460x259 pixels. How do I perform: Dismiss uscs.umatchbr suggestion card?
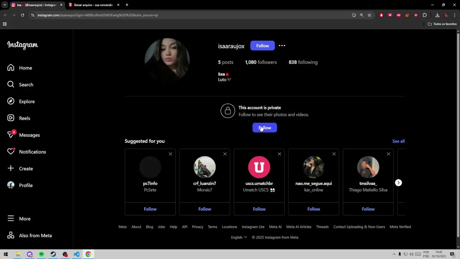[279, 154]
